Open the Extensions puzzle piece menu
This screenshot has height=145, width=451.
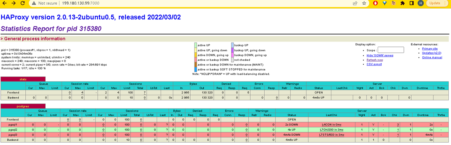tap(402, 3)
